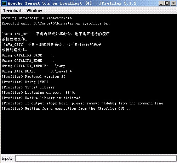Click 'Listening on port: 8849.' line
177x163 pixels.
(x=38, y=93)
